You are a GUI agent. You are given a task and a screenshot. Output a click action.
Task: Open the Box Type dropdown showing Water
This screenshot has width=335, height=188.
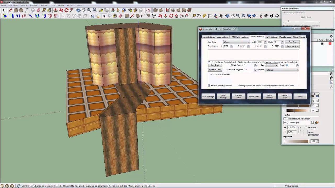pyautogui.click(x=237, y=42)
